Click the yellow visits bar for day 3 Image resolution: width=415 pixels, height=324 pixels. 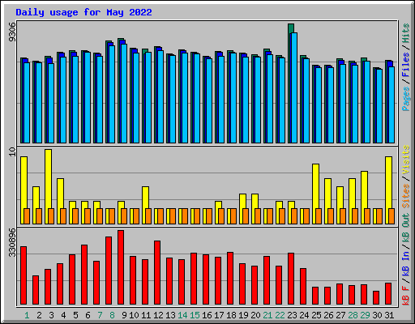[48, 179]
